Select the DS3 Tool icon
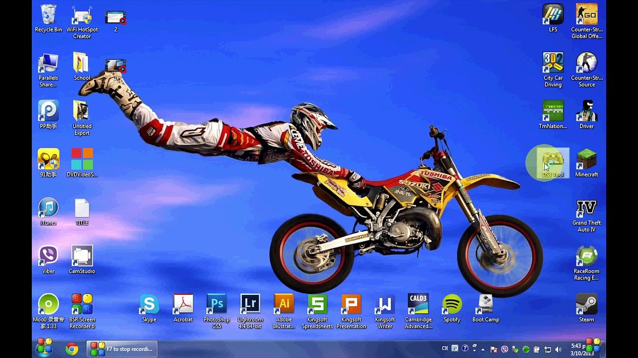638x358 pixels. coord(553,163)
